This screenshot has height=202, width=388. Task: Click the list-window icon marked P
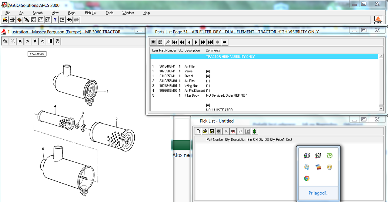click(48, 20)
